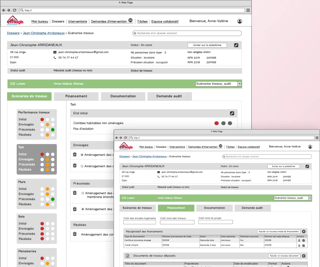Screen dimensions: 320x267
Task: Edit client details with the header pencil, back window
Action: (236, 45)
